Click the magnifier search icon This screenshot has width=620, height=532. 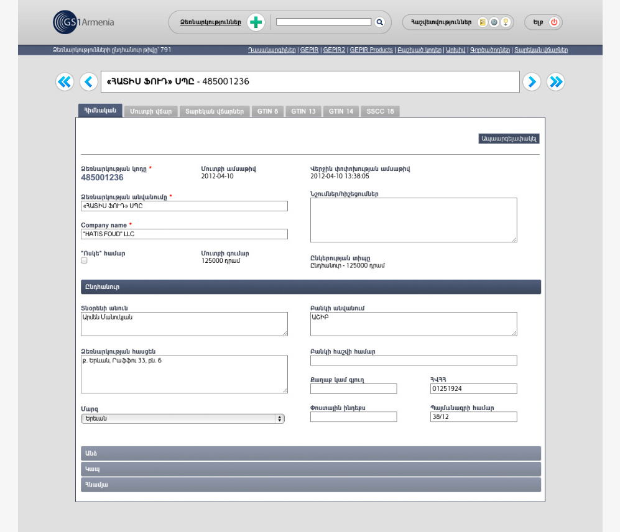coord(379,22)
